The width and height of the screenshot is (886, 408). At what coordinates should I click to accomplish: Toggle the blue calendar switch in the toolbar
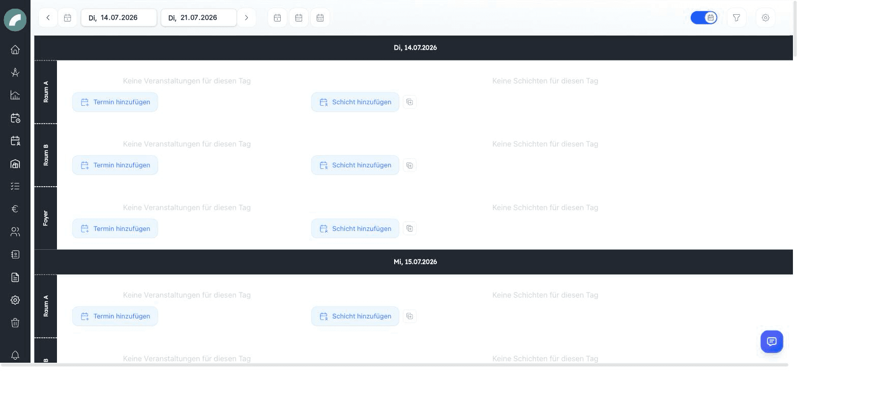[704, 18]
